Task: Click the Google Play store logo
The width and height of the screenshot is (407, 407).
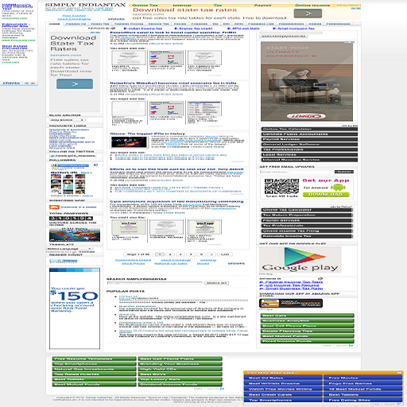Action: click(300, 259)
